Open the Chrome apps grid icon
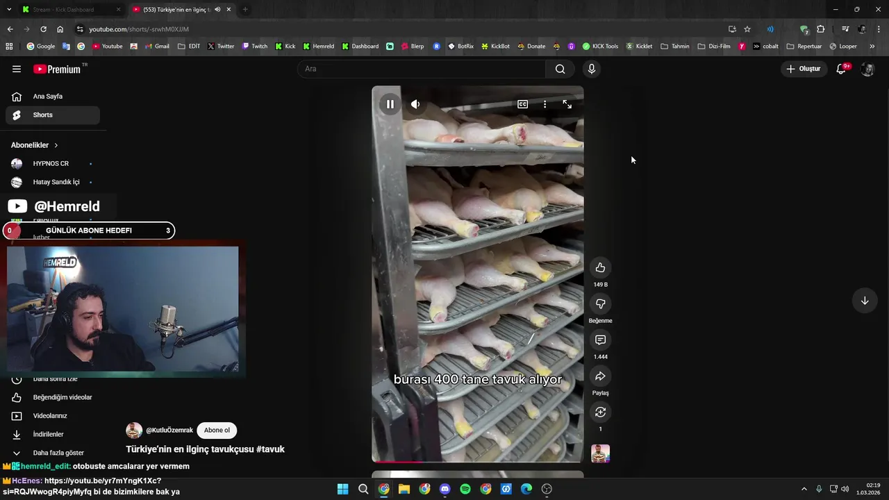 pos(9,47)
